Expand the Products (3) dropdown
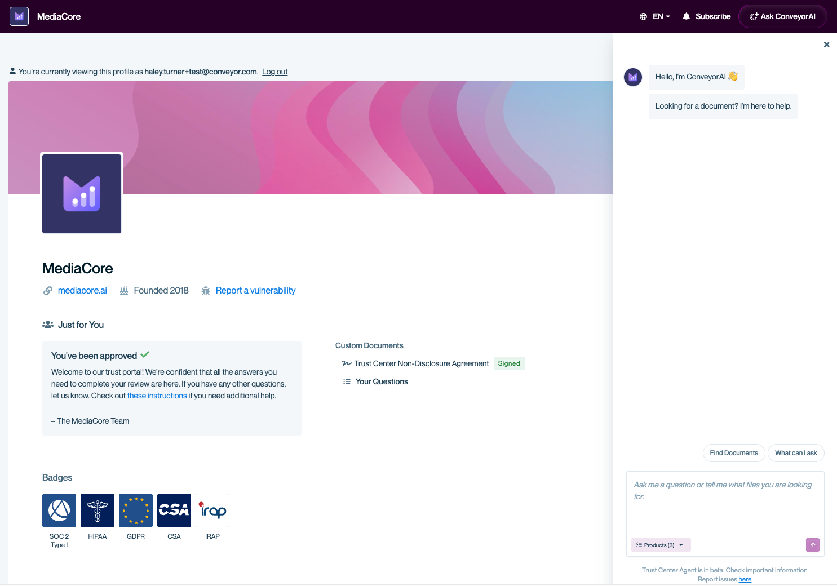 point(661,545)
